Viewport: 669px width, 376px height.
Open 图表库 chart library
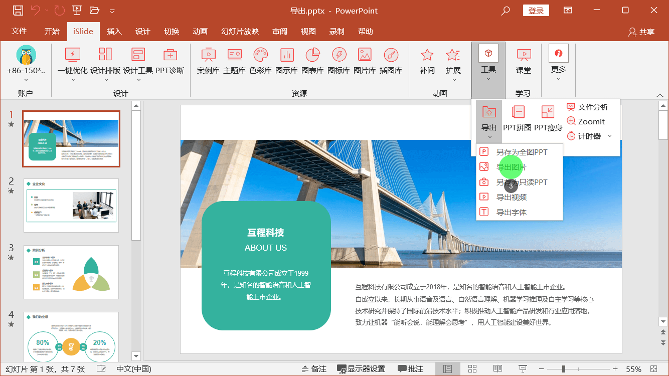(x=312, y=61)
